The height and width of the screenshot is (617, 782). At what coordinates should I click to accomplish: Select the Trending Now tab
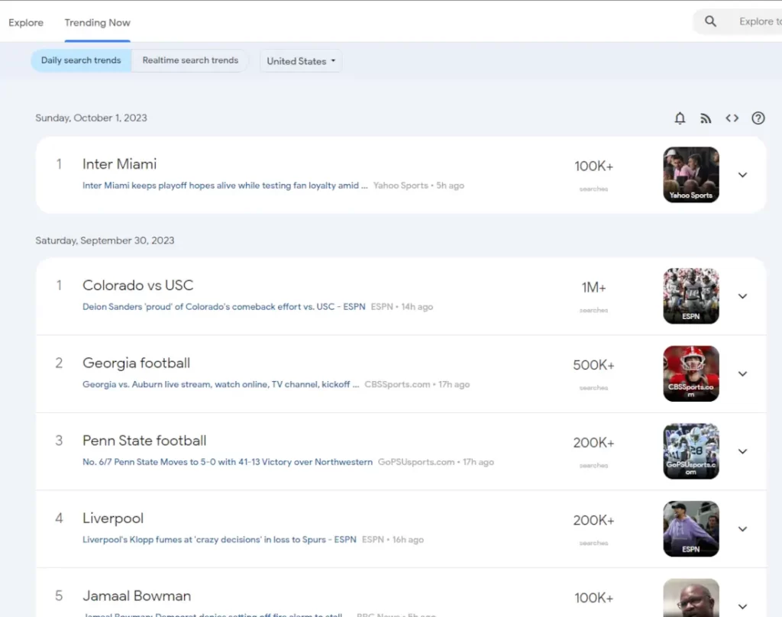point(97,22)
